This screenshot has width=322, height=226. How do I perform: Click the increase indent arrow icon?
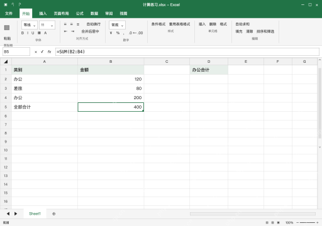coord(72,31)
